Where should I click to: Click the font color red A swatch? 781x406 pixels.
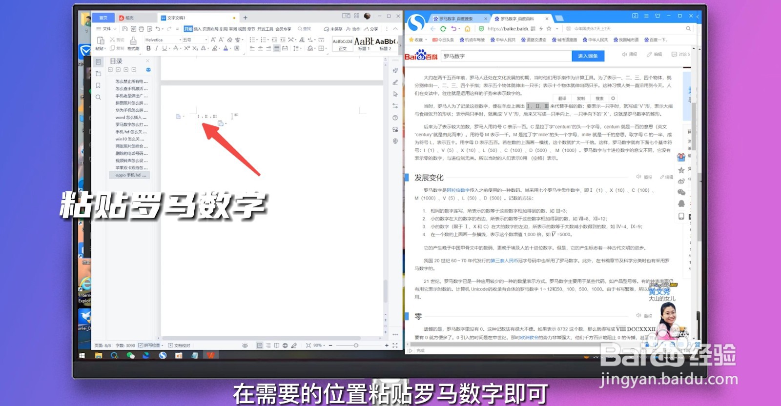click(226, 48)
